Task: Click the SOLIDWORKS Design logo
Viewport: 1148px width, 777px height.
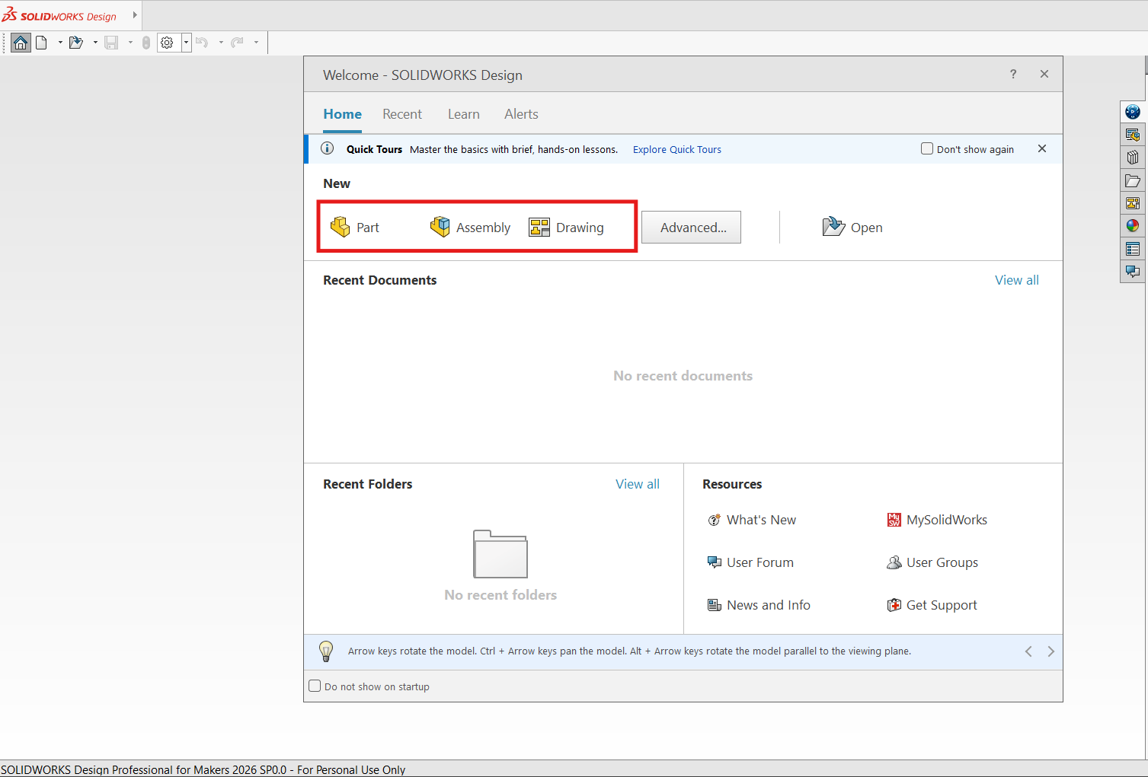Action: click(x=59, y=15)
